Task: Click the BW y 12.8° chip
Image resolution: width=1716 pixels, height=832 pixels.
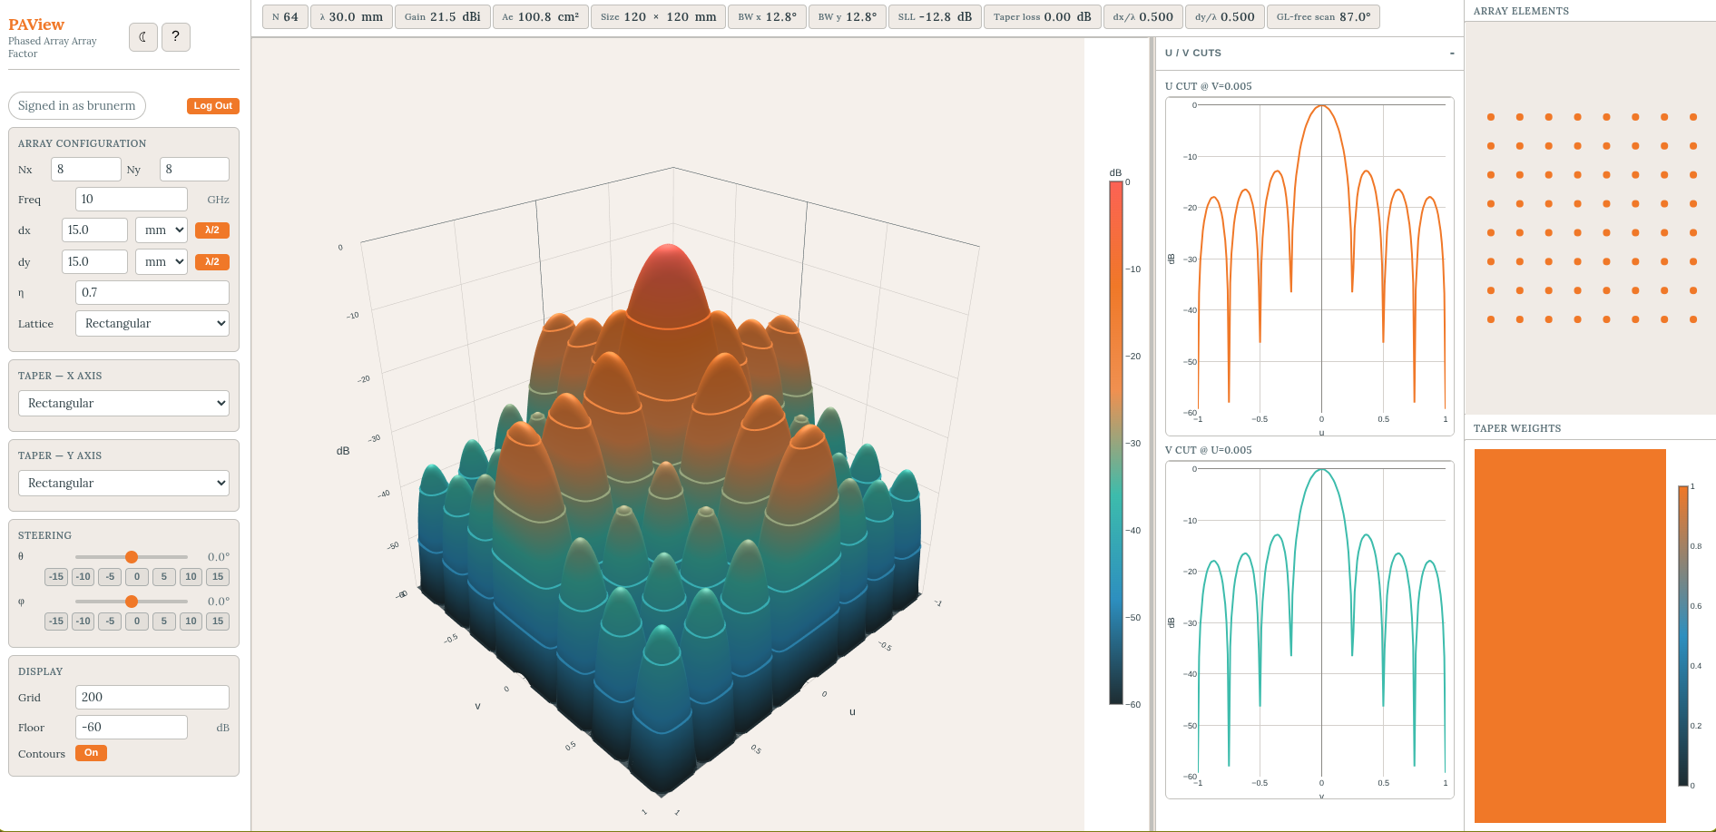Action: point(847,17)
